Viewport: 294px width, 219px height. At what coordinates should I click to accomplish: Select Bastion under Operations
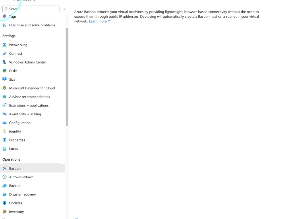(x=32, y=168)
